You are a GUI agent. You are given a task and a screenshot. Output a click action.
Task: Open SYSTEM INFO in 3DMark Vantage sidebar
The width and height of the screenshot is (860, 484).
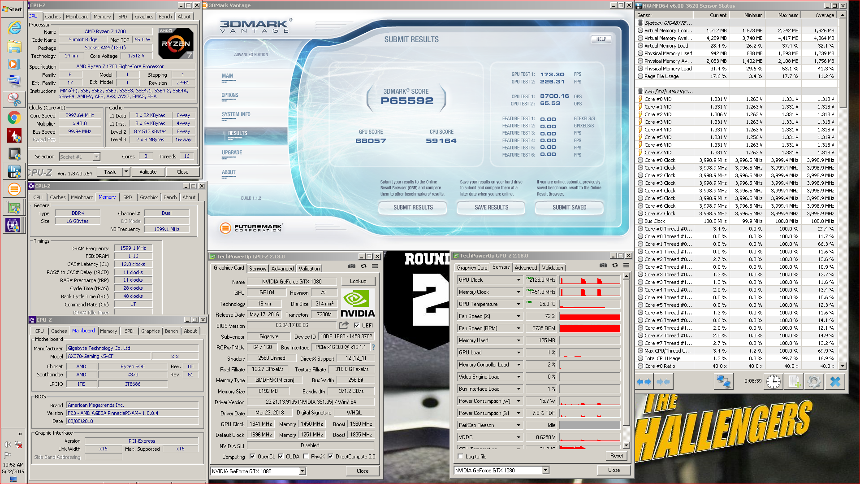click(x=236, y=114)
